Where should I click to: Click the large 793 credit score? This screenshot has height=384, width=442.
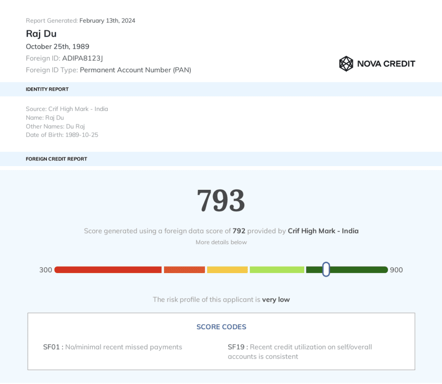click(x=221, y=201)
